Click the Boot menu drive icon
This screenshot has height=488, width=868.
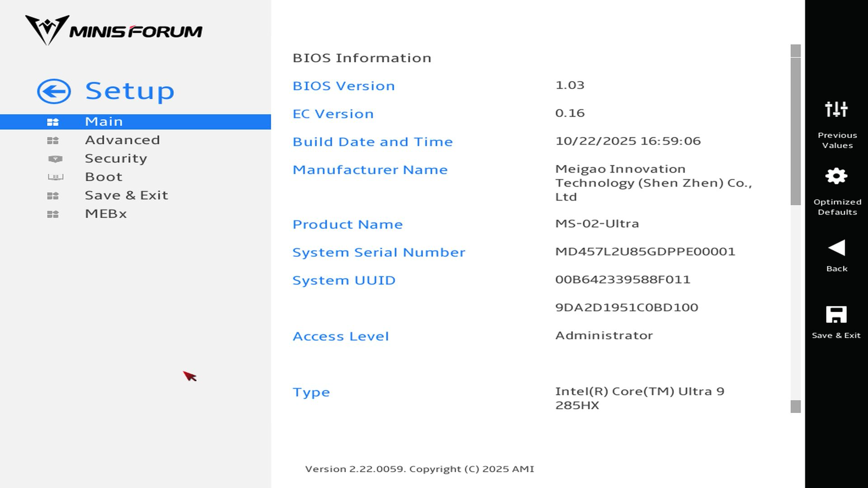click(x=55, y=177)
